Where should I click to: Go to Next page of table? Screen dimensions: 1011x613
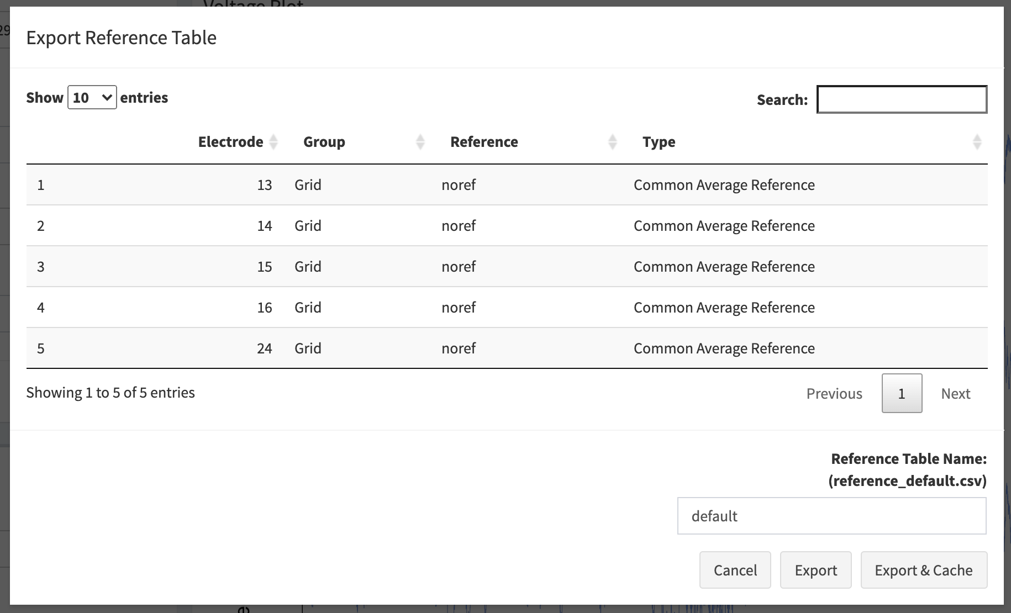coord(955,393)
